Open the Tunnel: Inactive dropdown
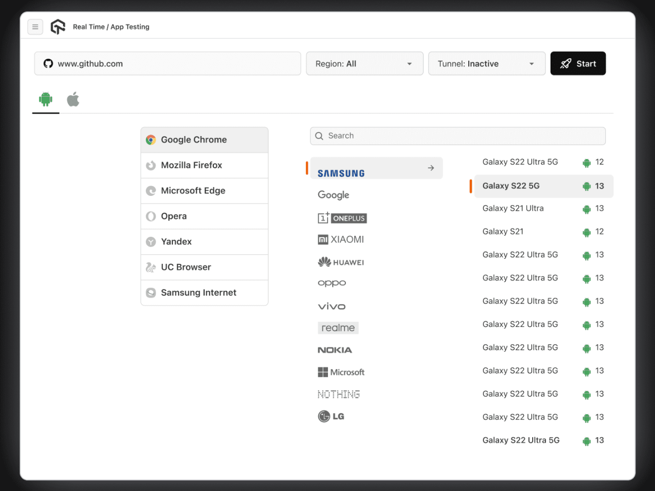655x491 pixels. coord(487,63)
